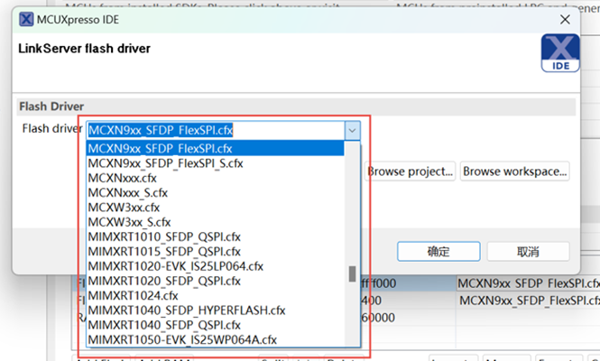600x361 pixels.
Task: Select highlighted MCXN9xx_SFDP_FlexSPI.cfx list entry
Action: 215,148
